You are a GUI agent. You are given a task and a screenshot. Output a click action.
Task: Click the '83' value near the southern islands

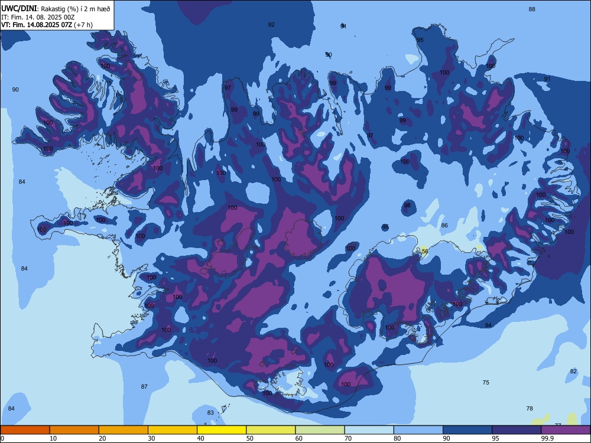tap(210, 412)
